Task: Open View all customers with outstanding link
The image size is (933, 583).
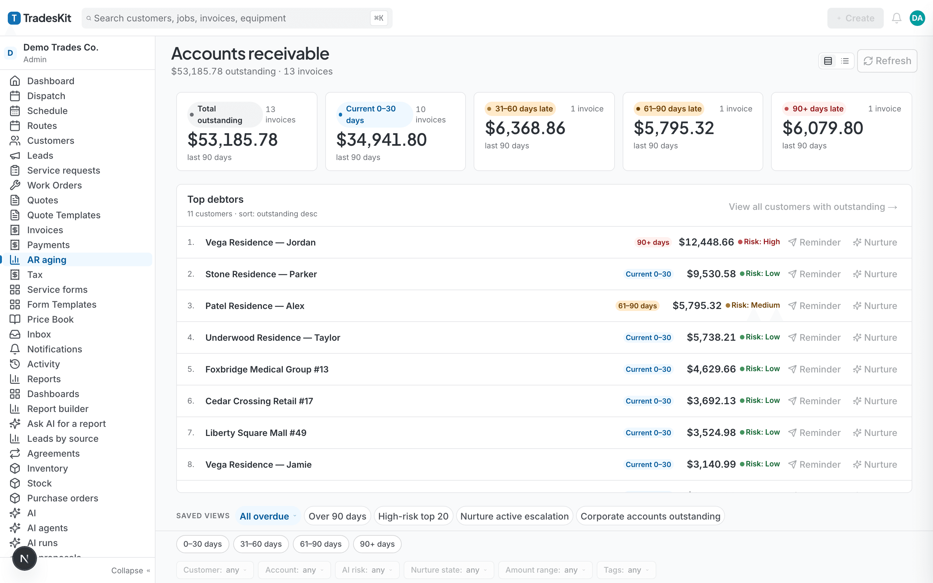Action: 813,207
